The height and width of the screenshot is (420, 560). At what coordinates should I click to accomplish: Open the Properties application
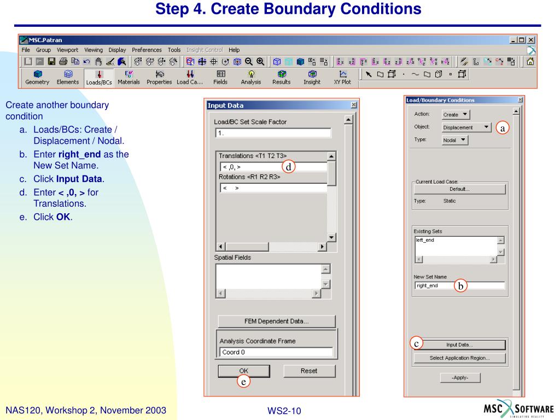click(x=159, y=78)
